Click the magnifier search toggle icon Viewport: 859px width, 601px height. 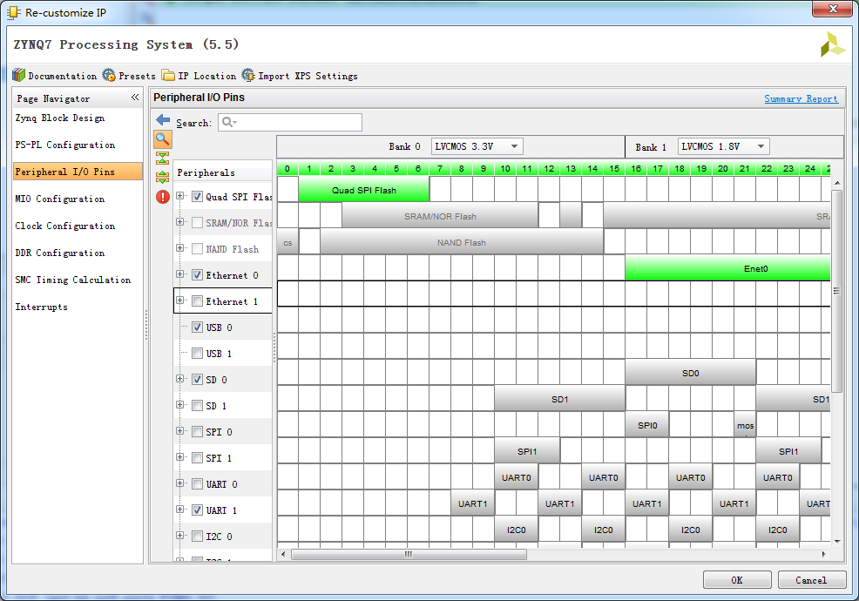click(x=162, y=139)
